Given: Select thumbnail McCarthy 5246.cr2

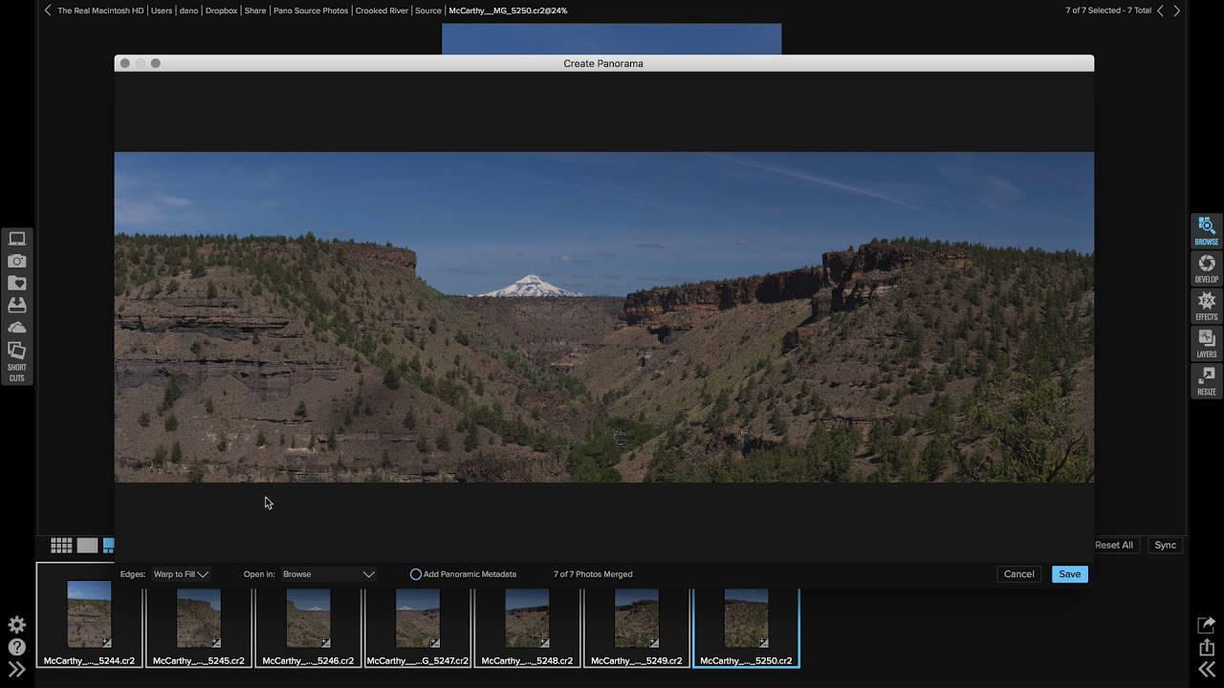Looking at the screenshot, I should click(x=308, y=626).
